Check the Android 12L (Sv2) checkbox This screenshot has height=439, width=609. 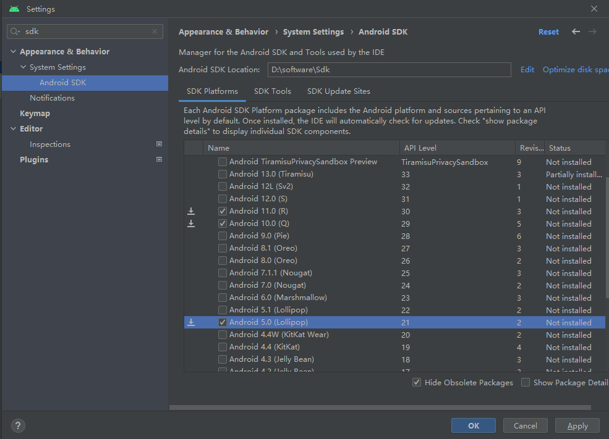coord(223,186)
